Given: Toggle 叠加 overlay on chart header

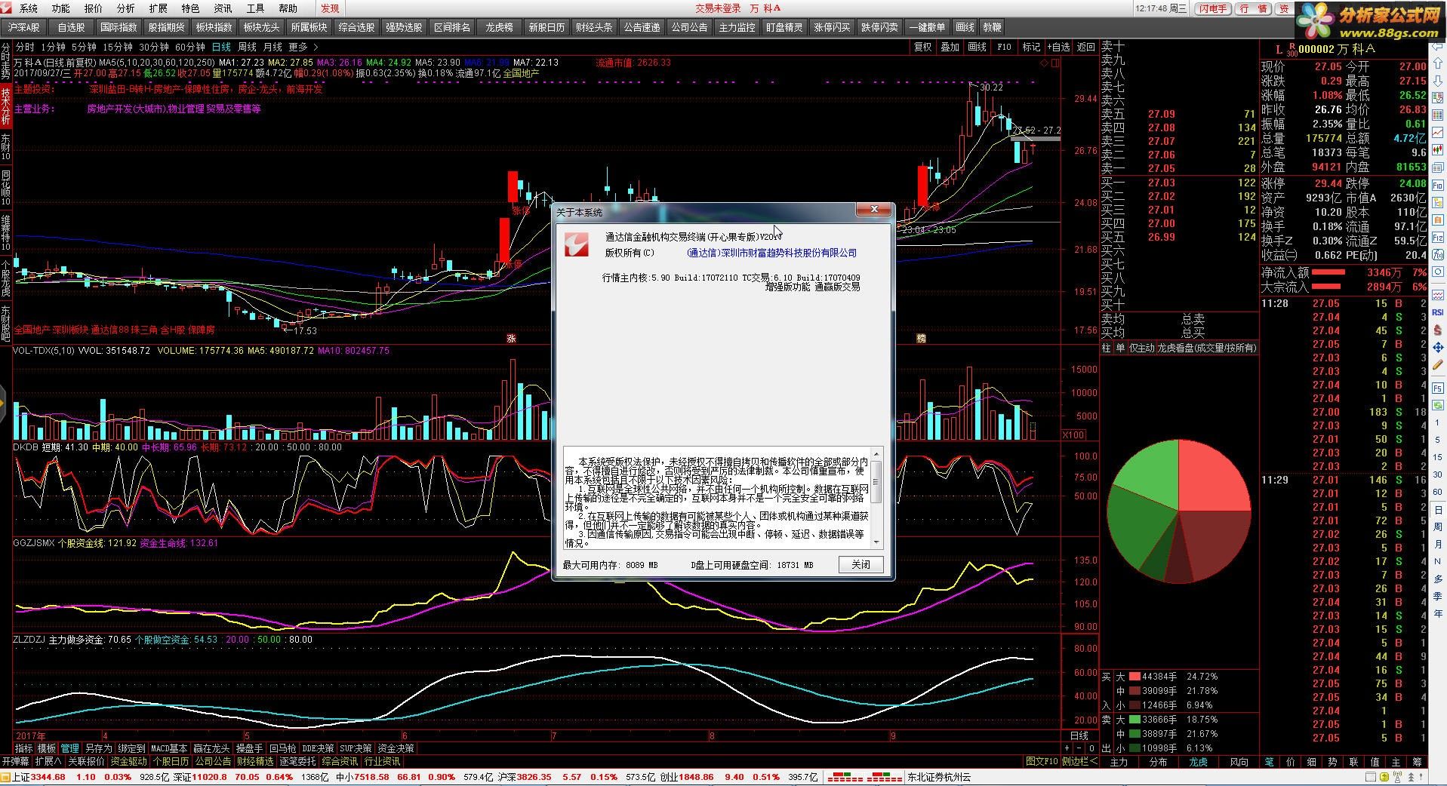Looking at the screenshot, I should point(950,47).
